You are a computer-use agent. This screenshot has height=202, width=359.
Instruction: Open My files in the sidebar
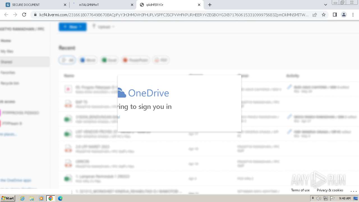pyautogui.click(x=7, y=51)
